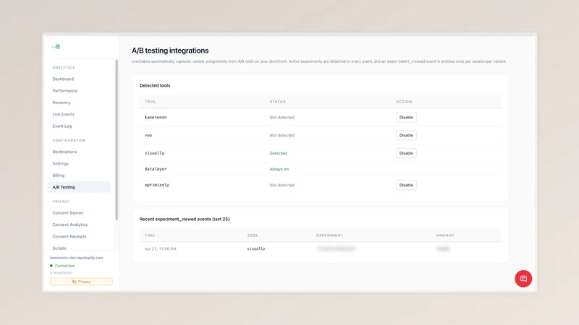Click the Not detected status for optimizely
579x325 pixels.
[282, 186]
